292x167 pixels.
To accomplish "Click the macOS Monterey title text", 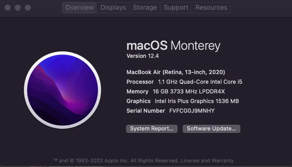I will [x=173, y=45].
